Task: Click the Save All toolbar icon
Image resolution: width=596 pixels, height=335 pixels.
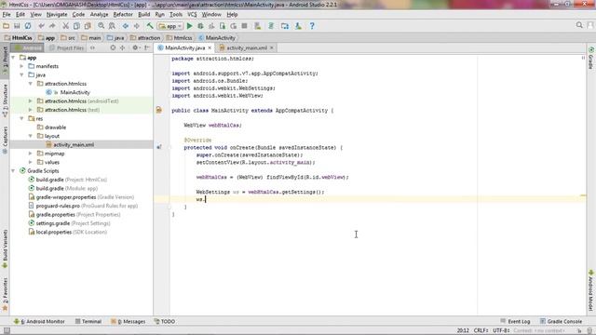Action: pos(17,26)
